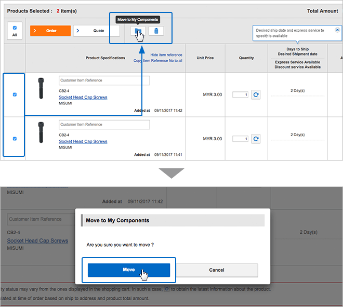The image size is (343, 307).
Task: Click Hide item reference link
Action: pos(166,55)
